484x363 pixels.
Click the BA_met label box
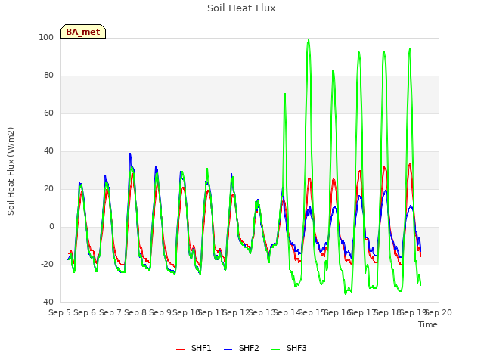pyautogui.click(x=83, y=32)
